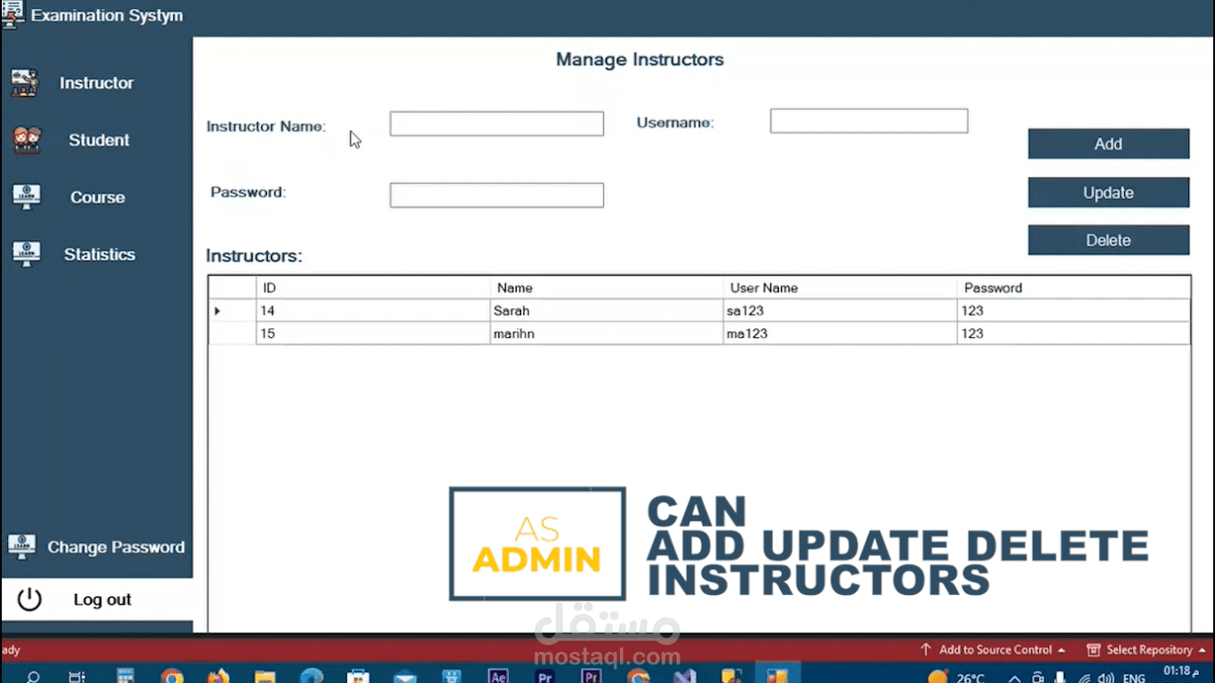1215x683 pixels.
Task: Select the ID cell 15
Action: tap(373, 333)
